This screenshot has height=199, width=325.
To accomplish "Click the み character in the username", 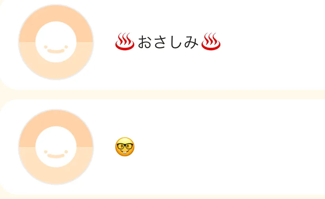I will (x=191, y=42).
